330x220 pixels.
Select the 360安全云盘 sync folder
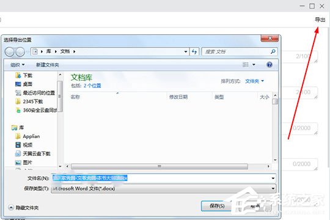[36, 110]
